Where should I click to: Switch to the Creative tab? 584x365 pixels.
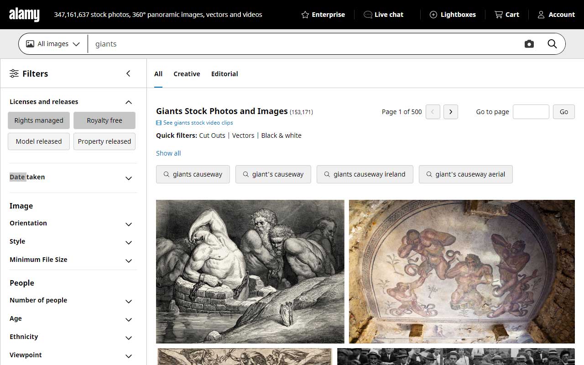pos(187,73)
